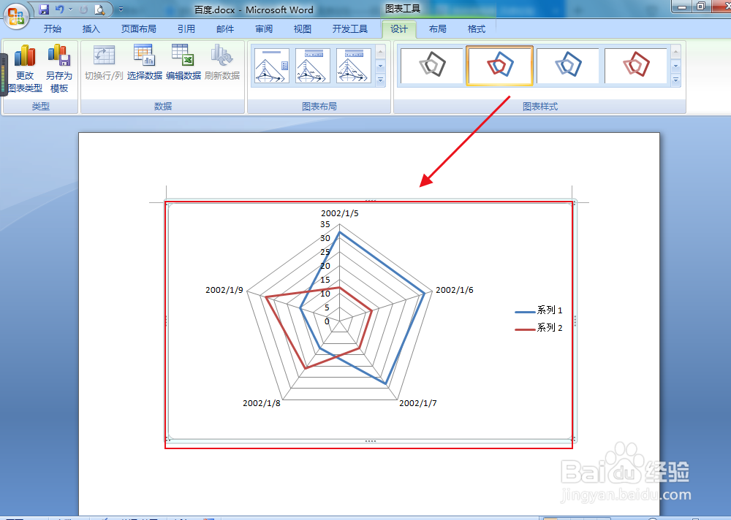Apply red monochrome chart style

click(636, 65)
